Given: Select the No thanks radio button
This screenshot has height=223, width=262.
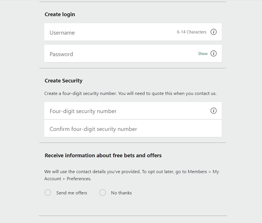Looking at the screenshot, I should point(103,193).
